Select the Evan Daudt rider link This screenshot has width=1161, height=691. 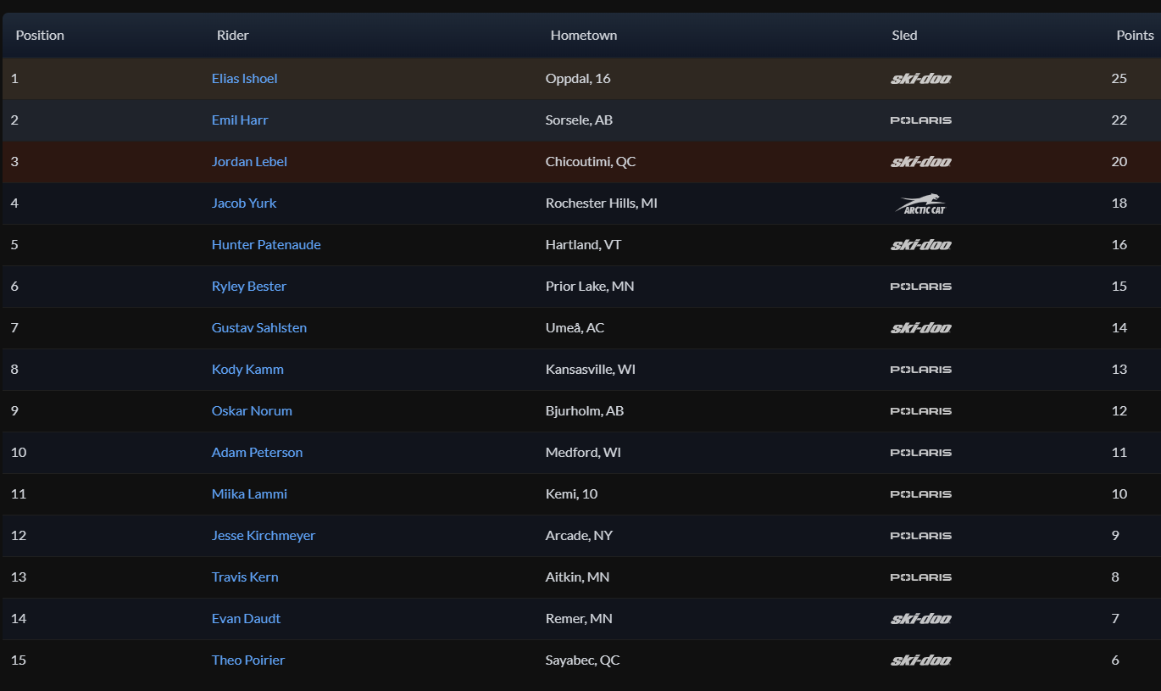click(x=246, y=618)
